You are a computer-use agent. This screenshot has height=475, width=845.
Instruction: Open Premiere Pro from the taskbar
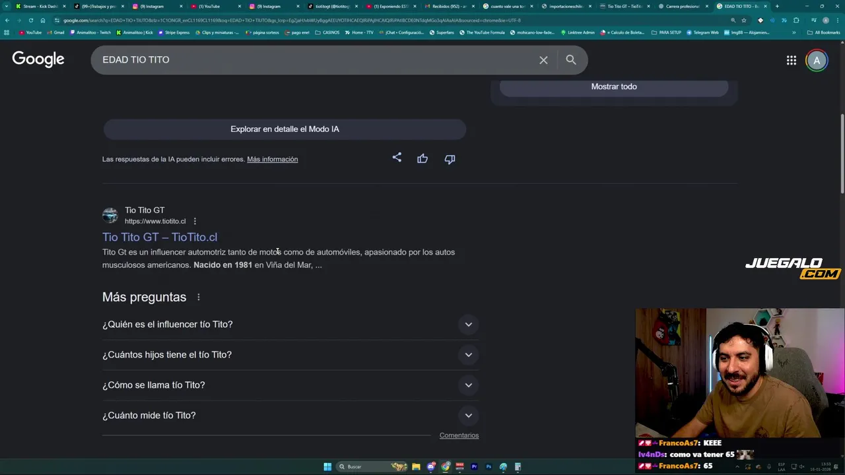(x=474, y=466)
